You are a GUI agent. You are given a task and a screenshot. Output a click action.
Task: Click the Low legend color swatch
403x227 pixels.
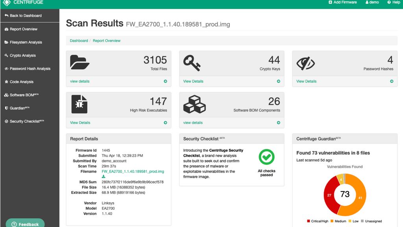pyautogui.click(x=350, y=221)
